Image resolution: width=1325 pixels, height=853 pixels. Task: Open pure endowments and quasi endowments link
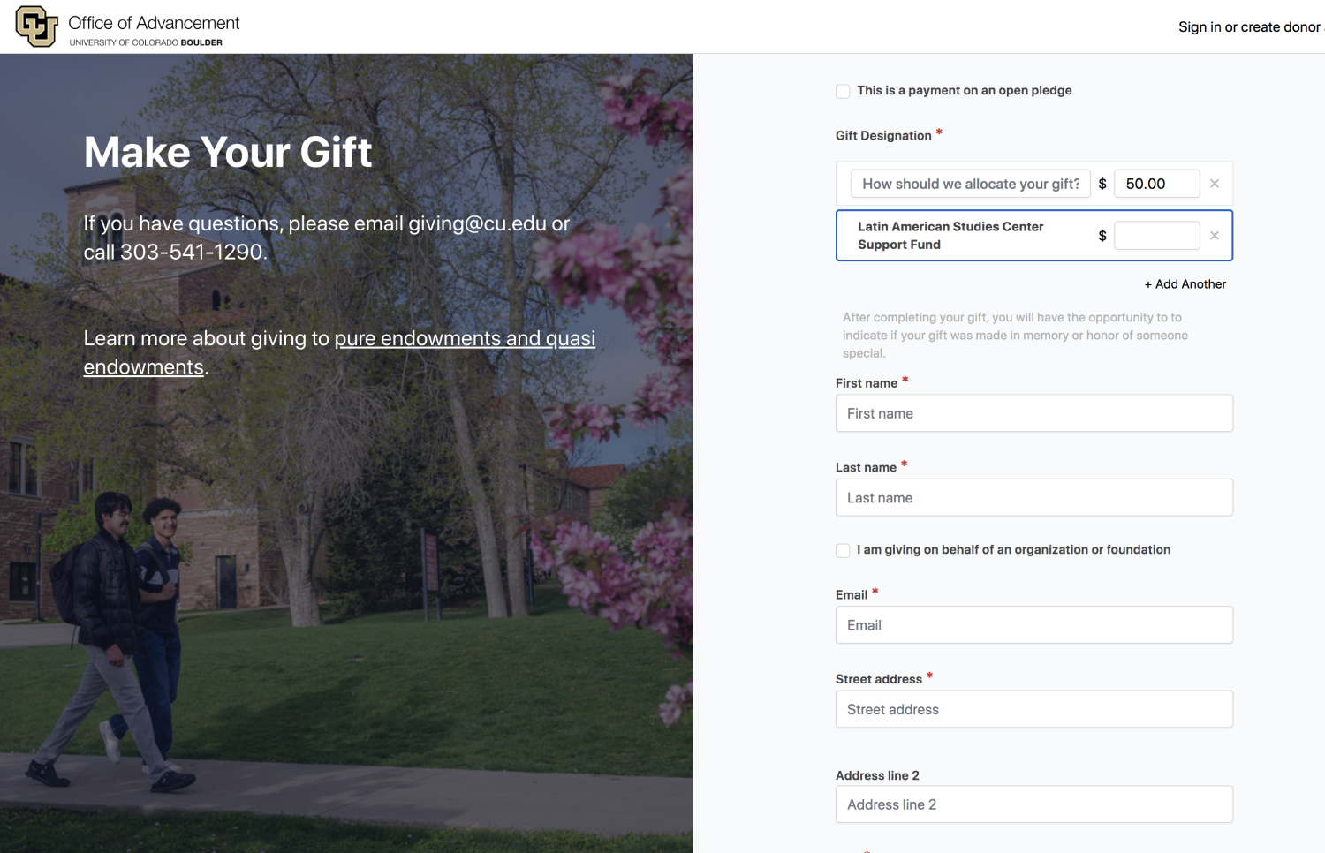point(464,339)
